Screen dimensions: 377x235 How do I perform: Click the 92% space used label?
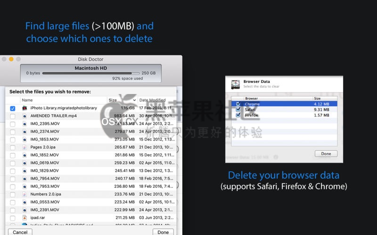[127, 78]
